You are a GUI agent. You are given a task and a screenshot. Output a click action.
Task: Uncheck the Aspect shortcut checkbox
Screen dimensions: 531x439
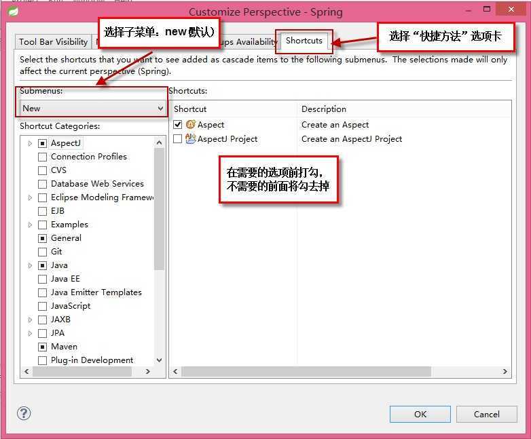(x=178, y=125)
